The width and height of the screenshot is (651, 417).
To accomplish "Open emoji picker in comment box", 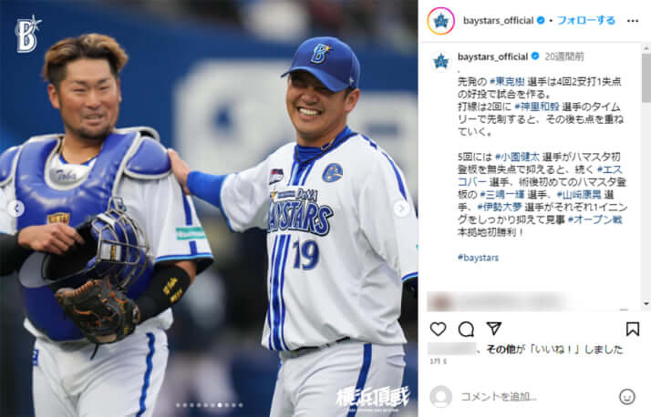I will point(627,397).
